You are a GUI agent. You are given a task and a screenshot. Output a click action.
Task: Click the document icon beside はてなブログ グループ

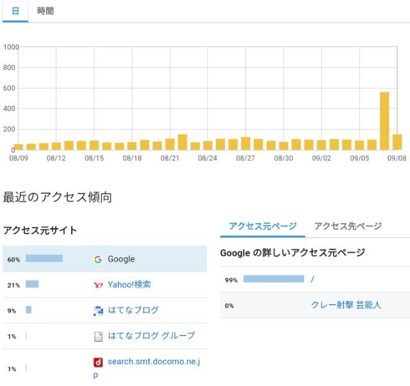click(98, 337)
